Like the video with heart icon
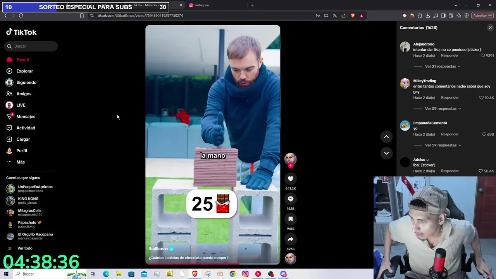Screen dimensions: 496x279 290,179
